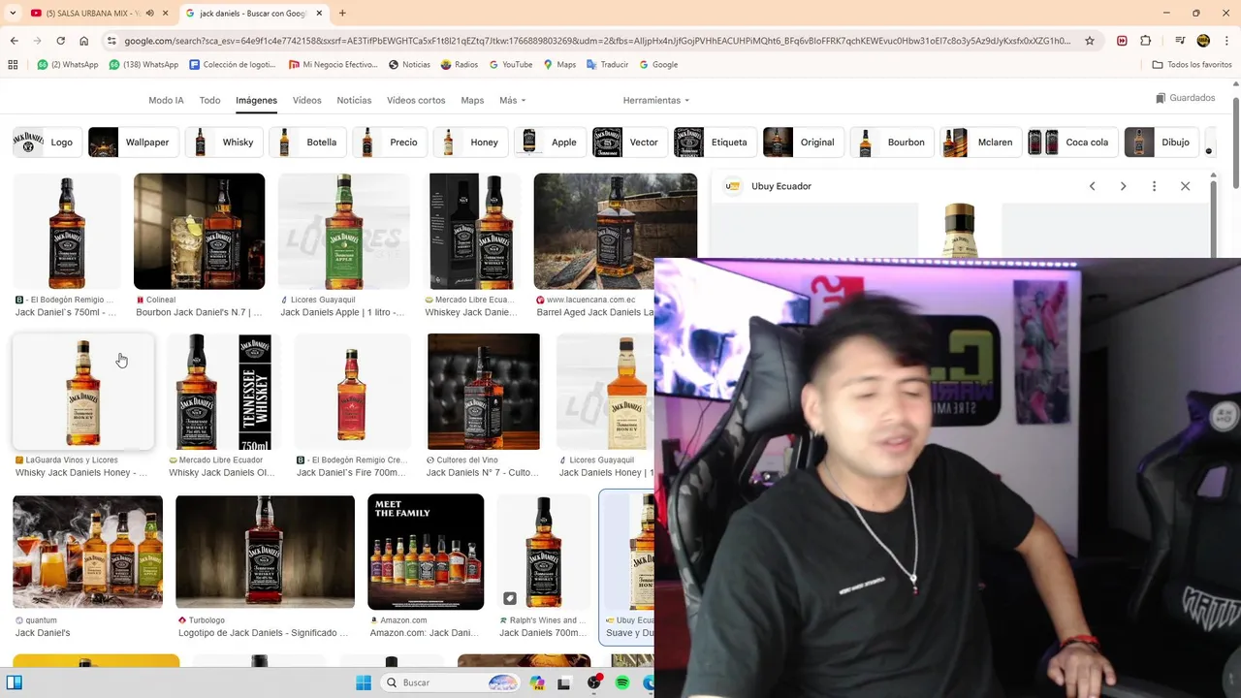Open the LaGuarda Whisky Jack Daniels Honey image
The height and width of the screenshot is (698, 1241).
coord(83,393)
